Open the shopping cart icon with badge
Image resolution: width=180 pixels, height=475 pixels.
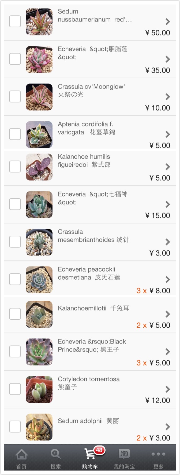click(89, 454)
